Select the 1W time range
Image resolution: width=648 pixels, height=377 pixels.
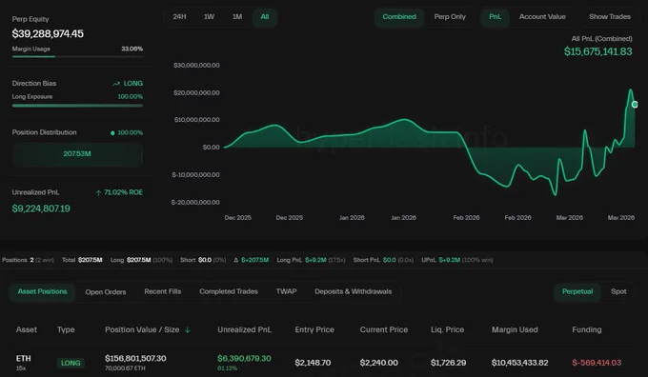pos(209,17)
